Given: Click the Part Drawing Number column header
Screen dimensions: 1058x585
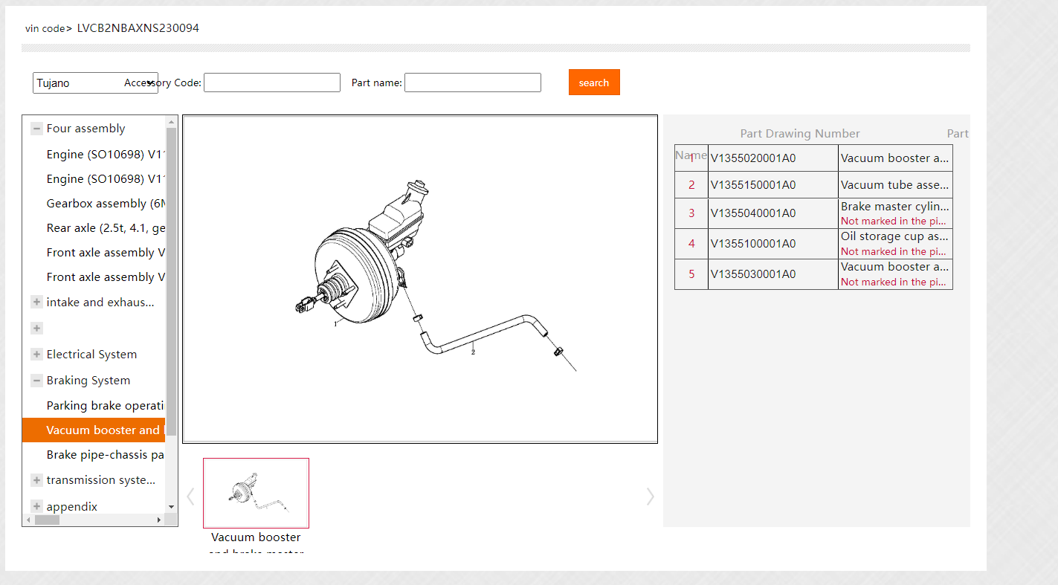Looking at the screenshot, I should coord(800,134).
